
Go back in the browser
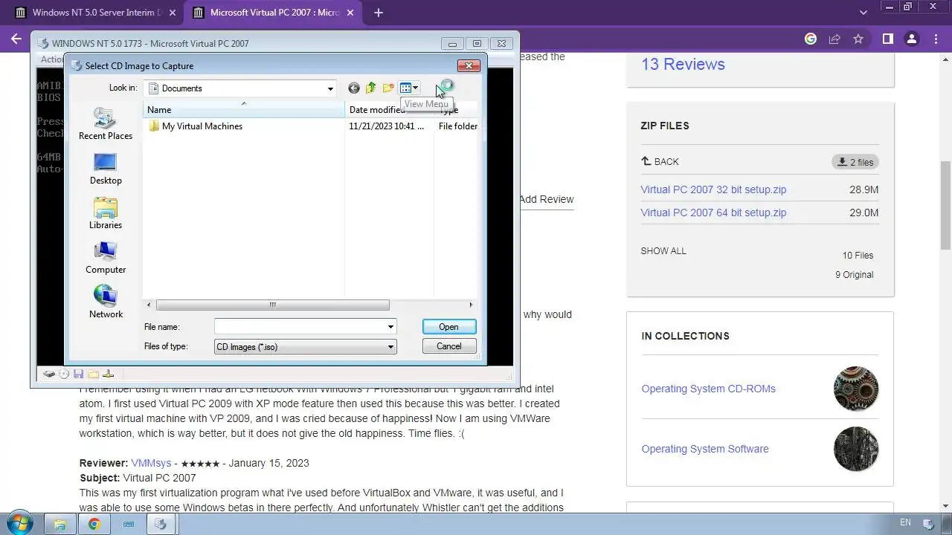tap(16, 39)
